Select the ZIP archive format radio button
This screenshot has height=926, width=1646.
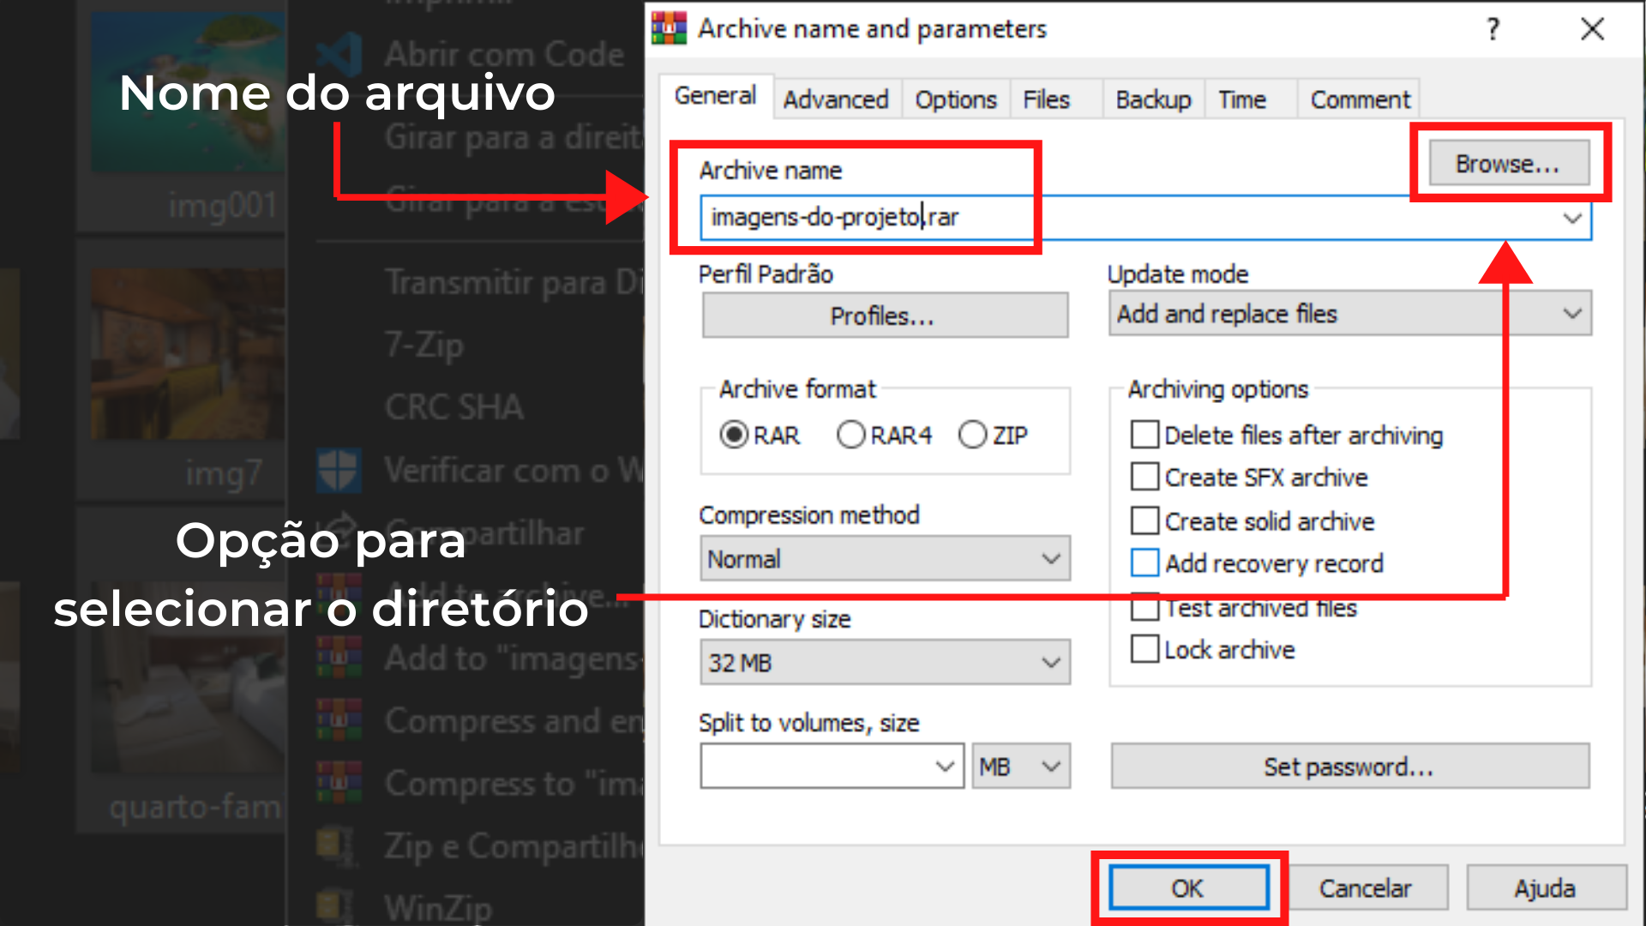(x=973, y=435)
